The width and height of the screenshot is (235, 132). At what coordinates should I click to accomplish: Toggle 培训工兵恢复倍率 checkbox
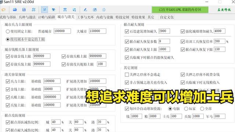click(x=182, y=42)
